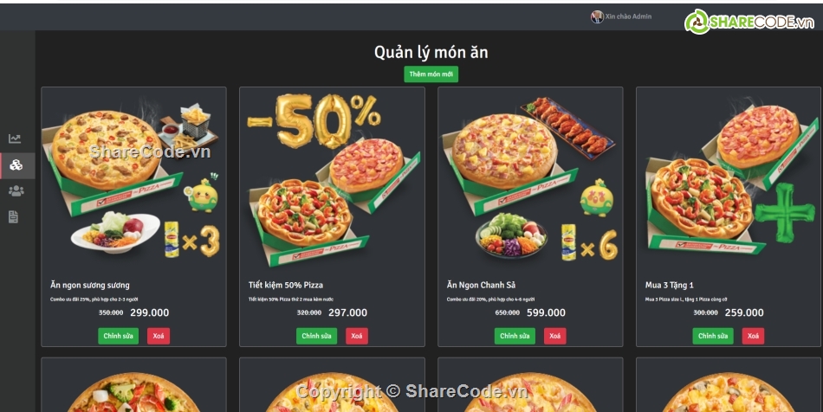This screenshot has height=412, width=823.
Task: Click 'Xoá' for Tiết kiệm 50% Pizza
Action: pyautogui.click(x=357, y=336)
